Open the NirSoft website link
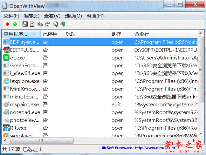This screenshot has width=206, height=155. click(x=155, y=148)
